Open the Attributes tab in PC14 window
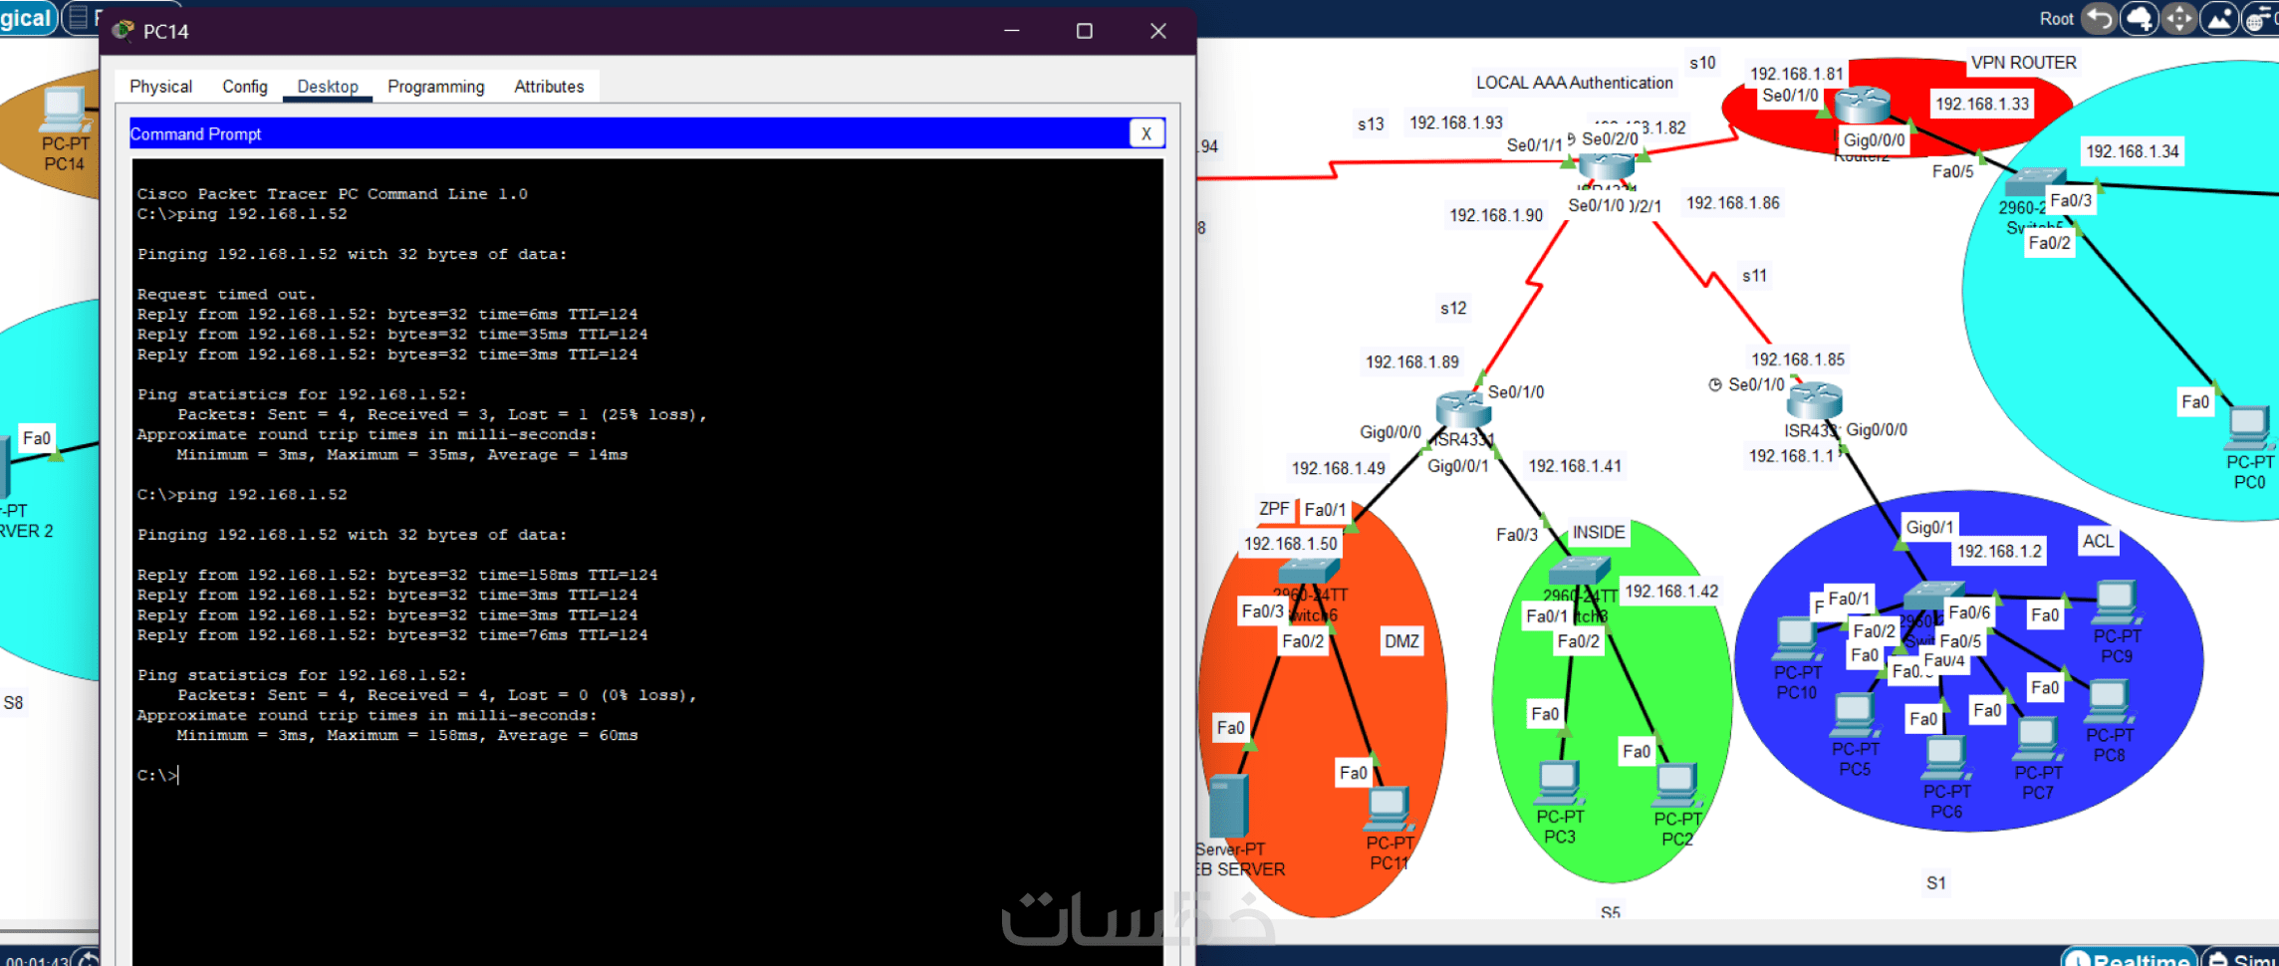2279x966 pixels. point(549,87)
